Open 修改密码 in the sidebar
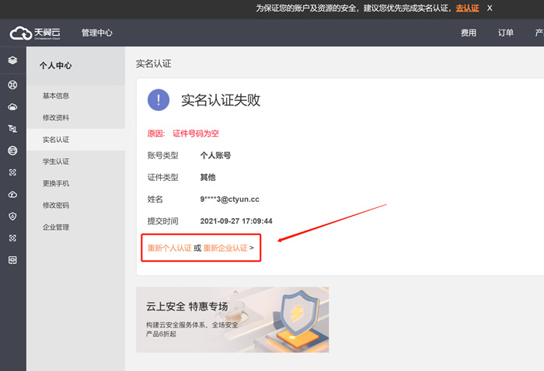Image resolution: width=544 pixels, height=371 pixels. click(56, 206)
